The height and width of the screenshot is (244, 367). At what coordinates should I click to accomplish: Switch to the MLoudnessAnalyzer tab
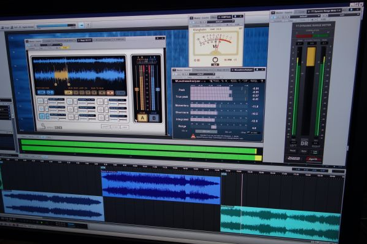242,70
